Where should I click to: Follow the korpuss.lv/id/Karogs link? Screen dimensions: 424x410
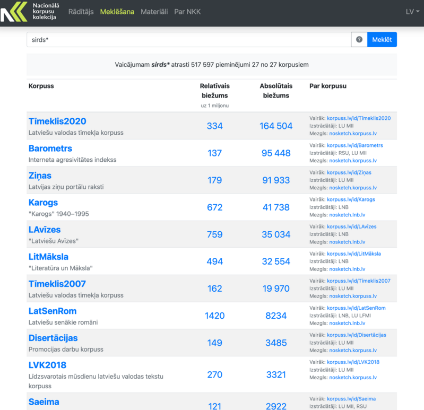[x=351, y=199]
